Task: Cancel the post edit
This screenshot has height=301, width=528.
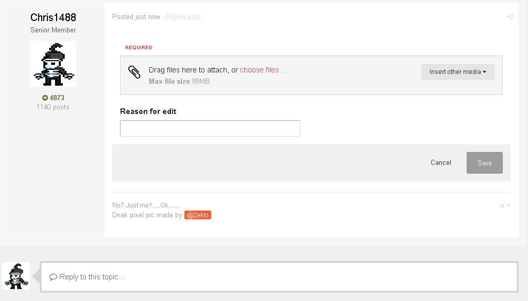Action: point(440,162)
